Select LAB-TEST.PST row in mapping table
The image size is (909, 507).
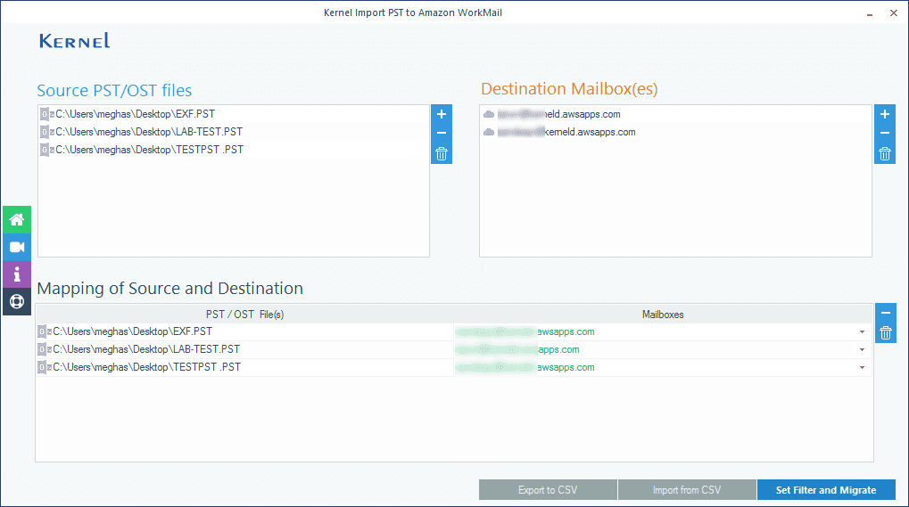(x=245, y=349)
